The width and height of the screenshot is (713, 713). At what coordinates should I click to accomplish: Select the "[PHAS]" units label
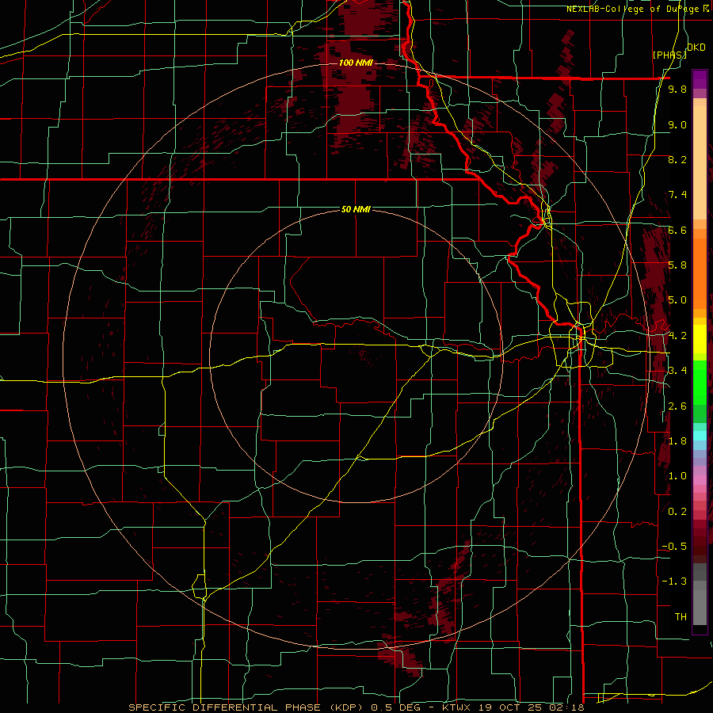point(669,55)
